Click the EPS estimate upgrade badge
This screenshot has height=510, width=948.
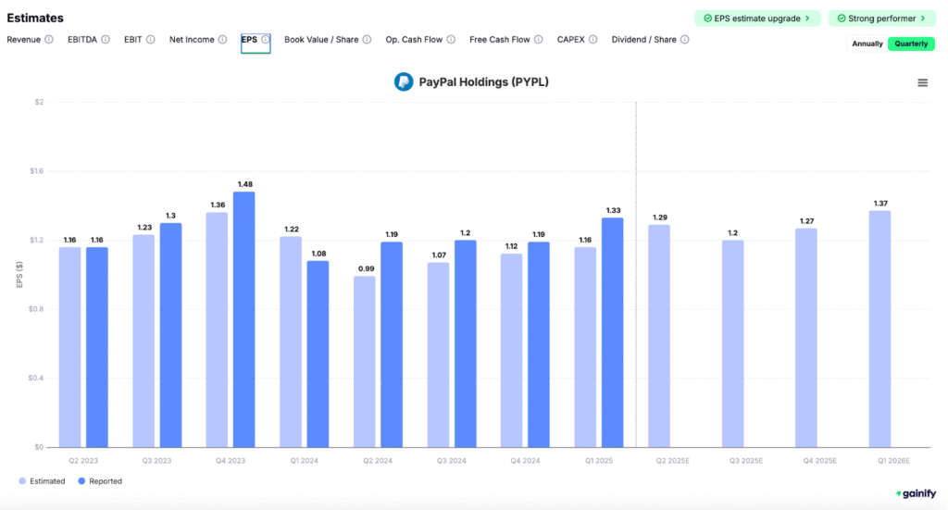tap(757, 19)
